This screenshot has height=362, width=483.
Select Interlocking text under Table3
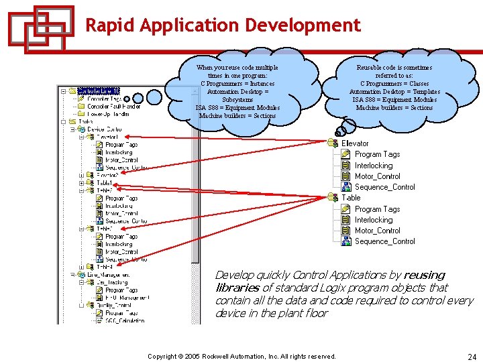point(119,244)
